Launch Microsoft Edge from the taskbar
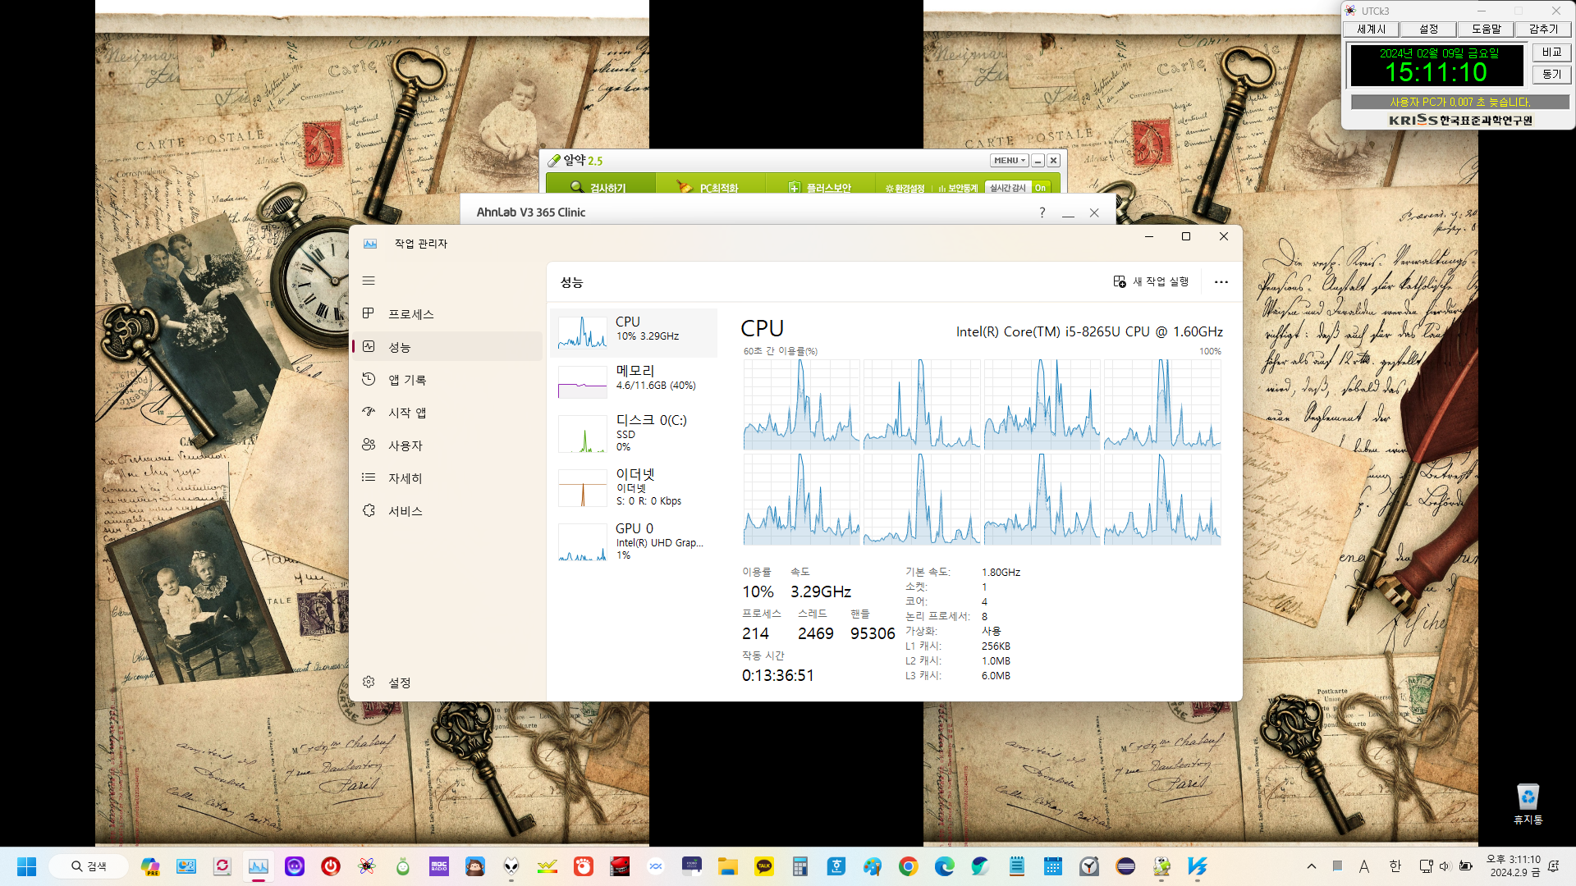 tap(945, 866)
